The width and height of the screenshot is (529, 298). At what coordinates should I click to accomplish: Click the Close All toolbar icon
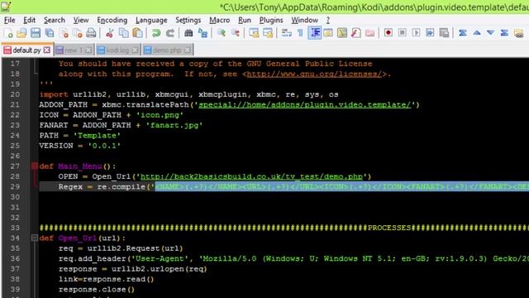coord(78,33)
